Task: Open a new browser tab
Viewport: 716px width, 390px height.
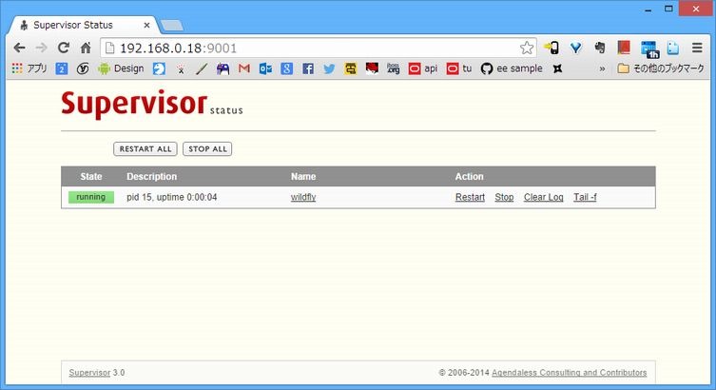Action: 172,25
